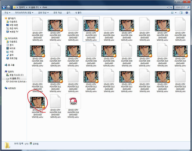Select 비디오 library
192x151 pixels.
11,48
